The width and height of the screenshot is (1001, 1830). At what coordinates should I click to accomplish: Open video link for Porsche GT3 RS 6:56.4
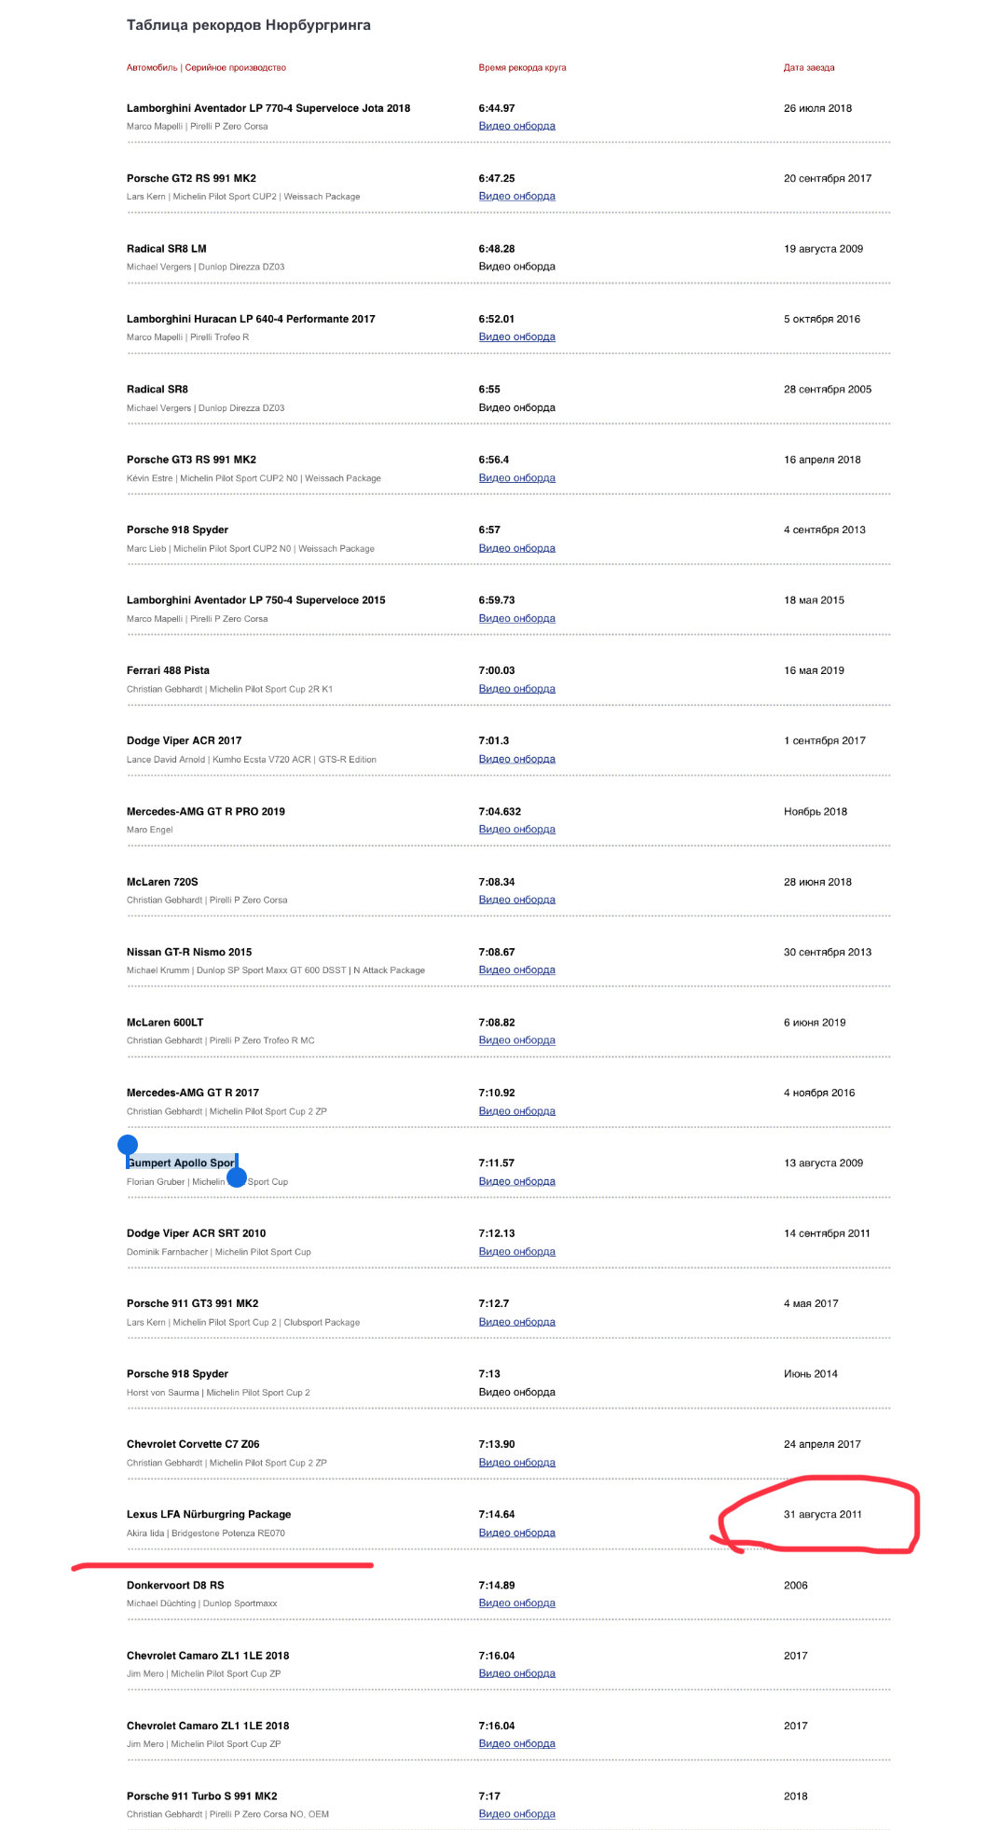click(x=516, y=477)
